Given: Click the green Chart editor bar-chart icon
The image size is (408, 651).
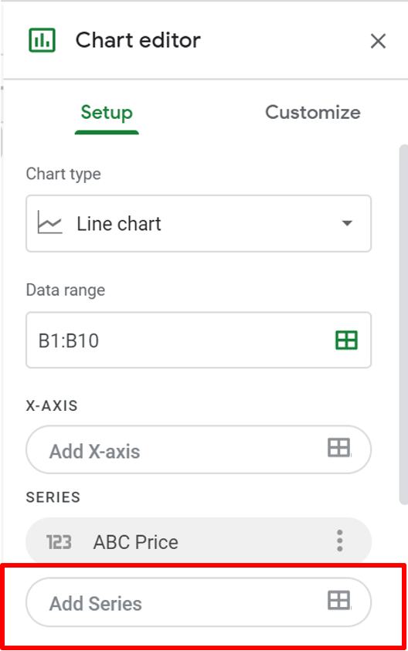Looking at the screenshot, I should pos(42,40).
